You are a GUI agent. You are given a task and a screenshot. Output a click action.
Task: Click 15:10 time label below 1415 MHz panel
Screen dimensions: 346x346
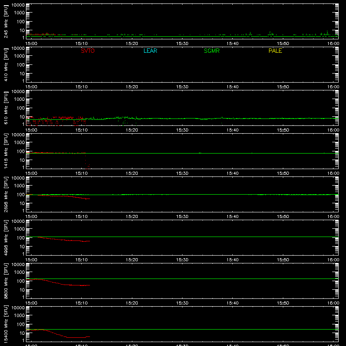(81, 173)
